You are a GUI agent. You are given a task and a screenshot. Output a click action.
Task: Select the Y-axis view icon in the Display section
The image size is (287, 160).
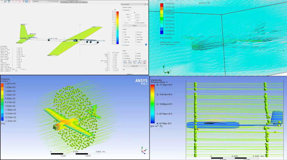point(130,62)
